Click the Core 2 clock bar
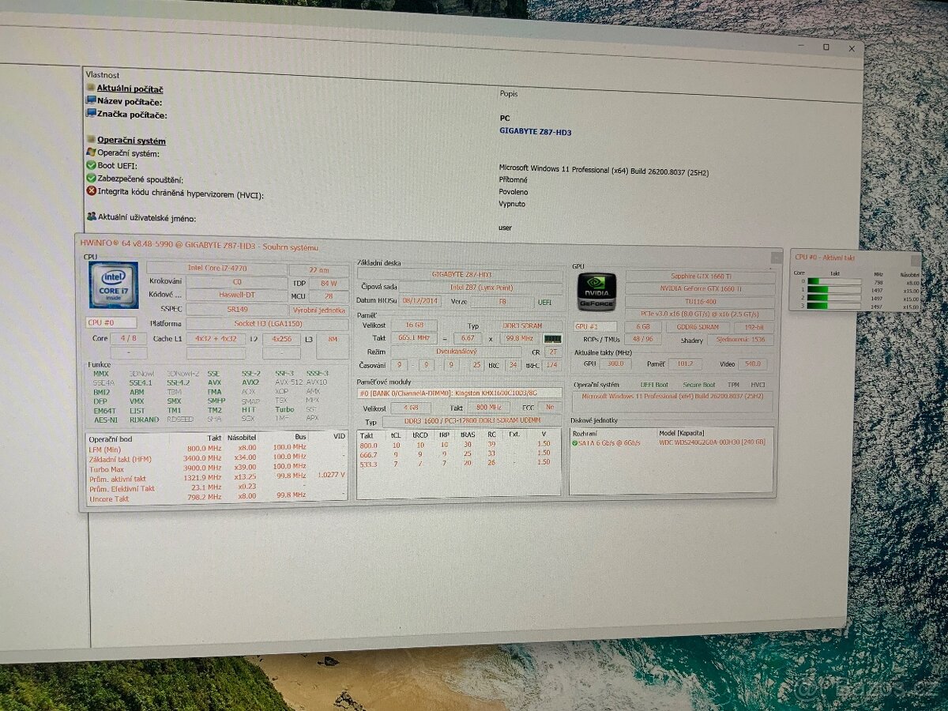948x711 pixels. [834, 297]
